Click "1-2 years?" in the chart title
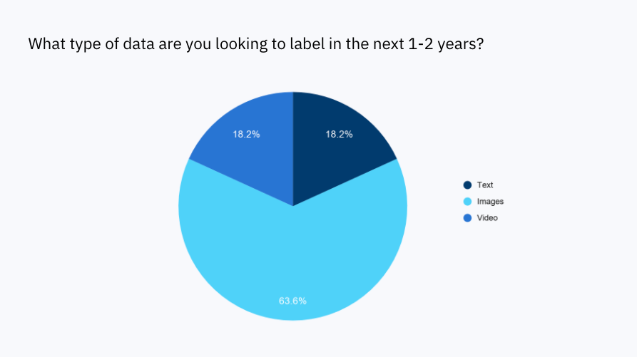 (446, 44)
